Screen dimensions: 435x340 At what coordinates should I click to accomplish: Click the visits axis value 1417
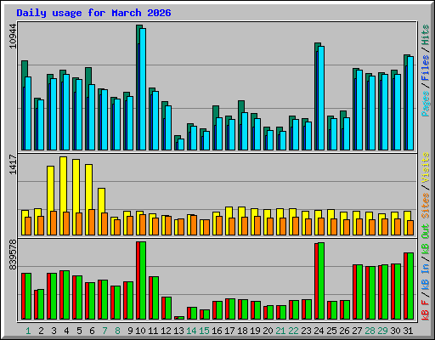(13, 164)
